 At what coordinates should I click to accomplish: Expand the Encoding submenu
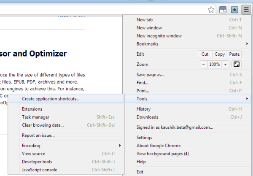[x=66, y=146]
